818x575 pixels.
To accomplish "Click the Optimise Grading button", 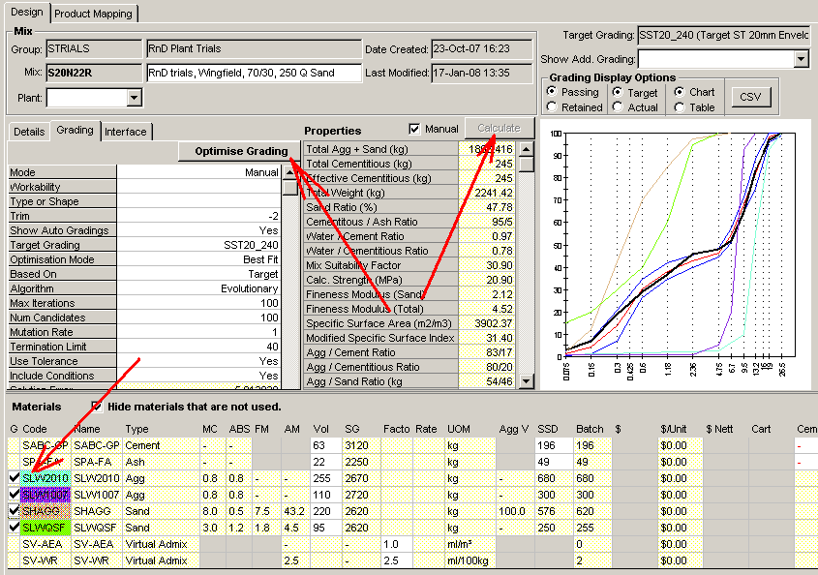I will 241,151.
